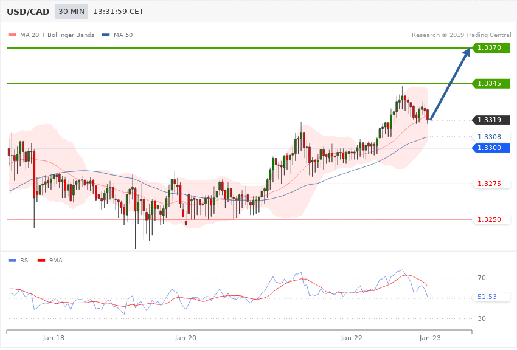
Task: Select the 30 MIN timeframe badge
Action: pos(72,12)
